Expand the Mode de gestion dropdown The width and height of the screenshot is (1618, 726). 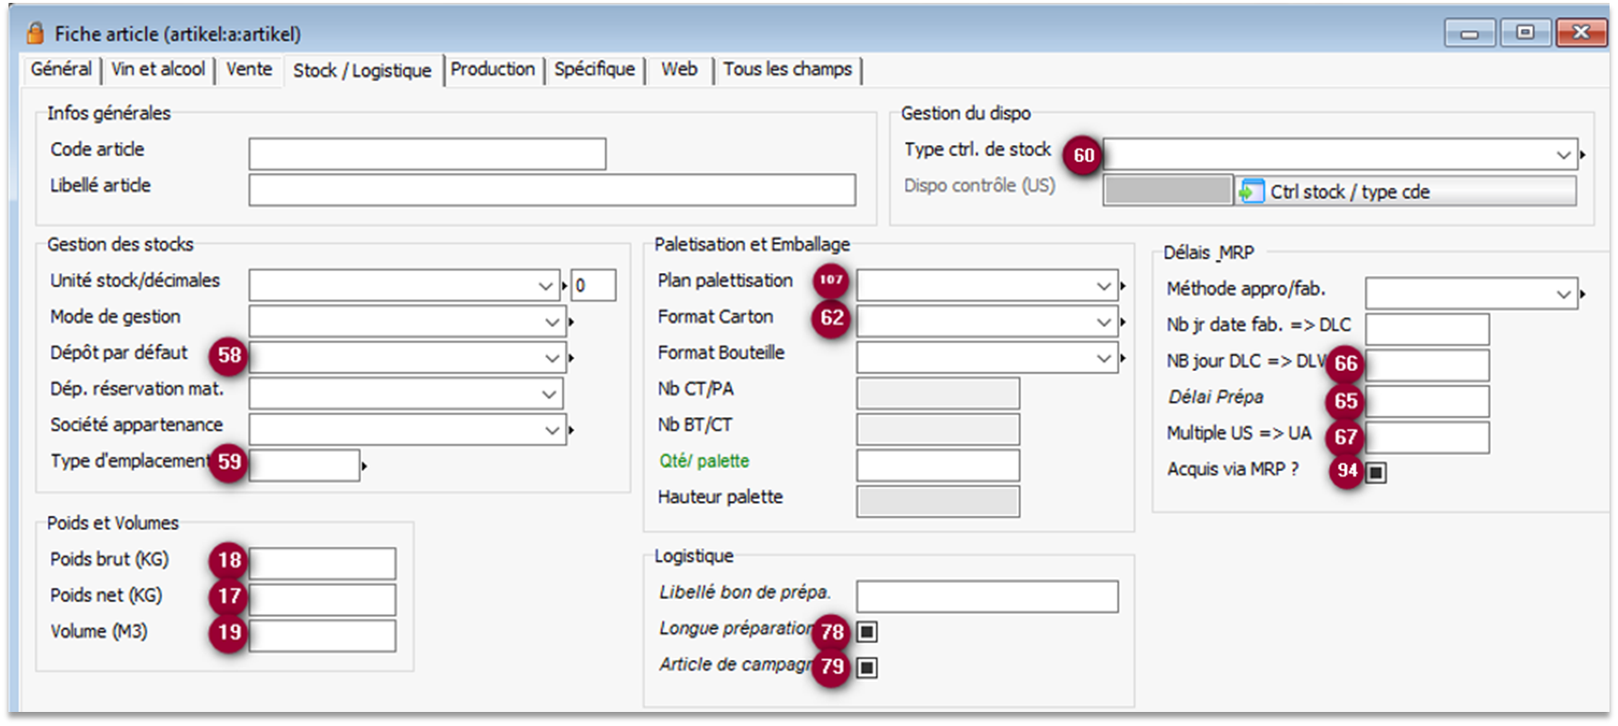click(552, 322)
